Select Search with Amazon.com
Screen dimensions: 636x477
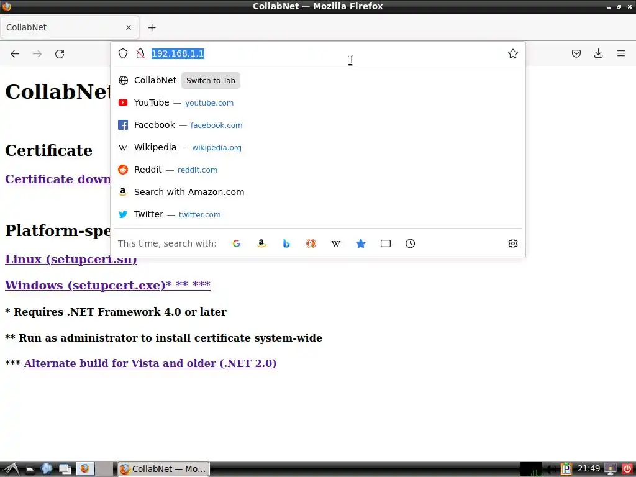click(318, 192)
